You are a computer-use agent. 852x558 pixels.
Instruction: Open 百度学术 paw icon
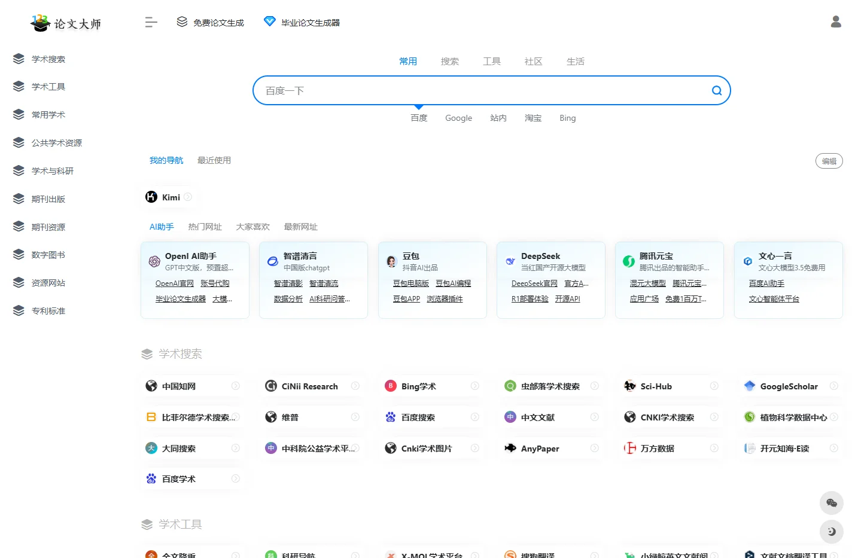pyautogui.click(x=151, y=478)
